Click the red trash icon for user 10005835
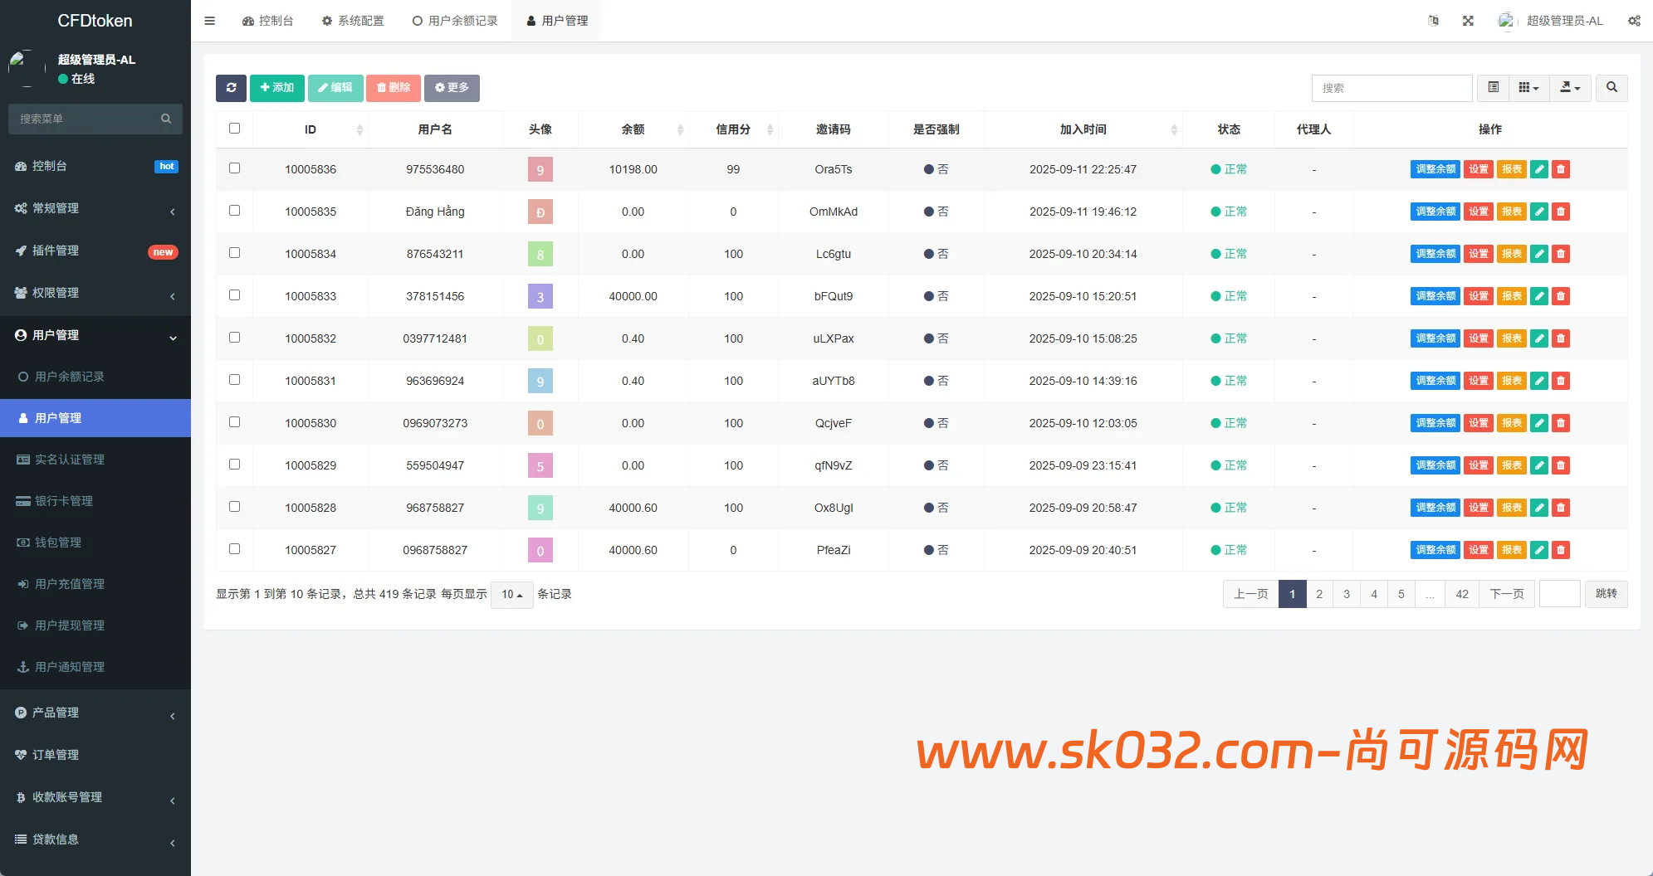 (1561, 212)
